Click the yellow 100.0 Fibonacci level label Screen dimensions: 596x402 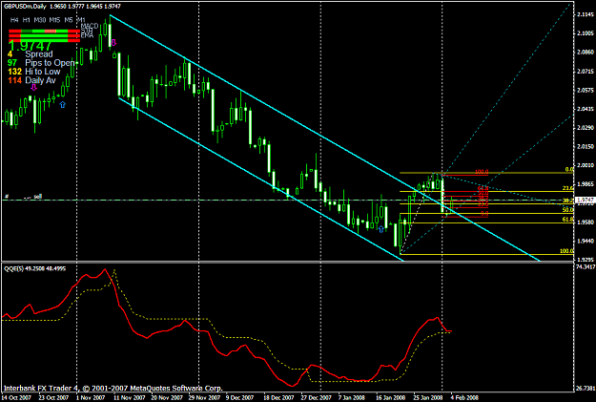(x=566, y=251)
